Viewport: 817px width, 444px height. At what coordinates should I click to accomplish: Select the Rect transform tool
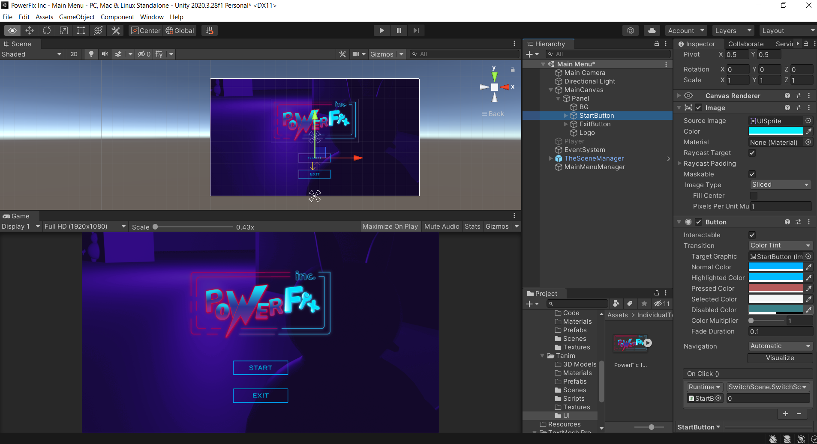coord(81,30)
